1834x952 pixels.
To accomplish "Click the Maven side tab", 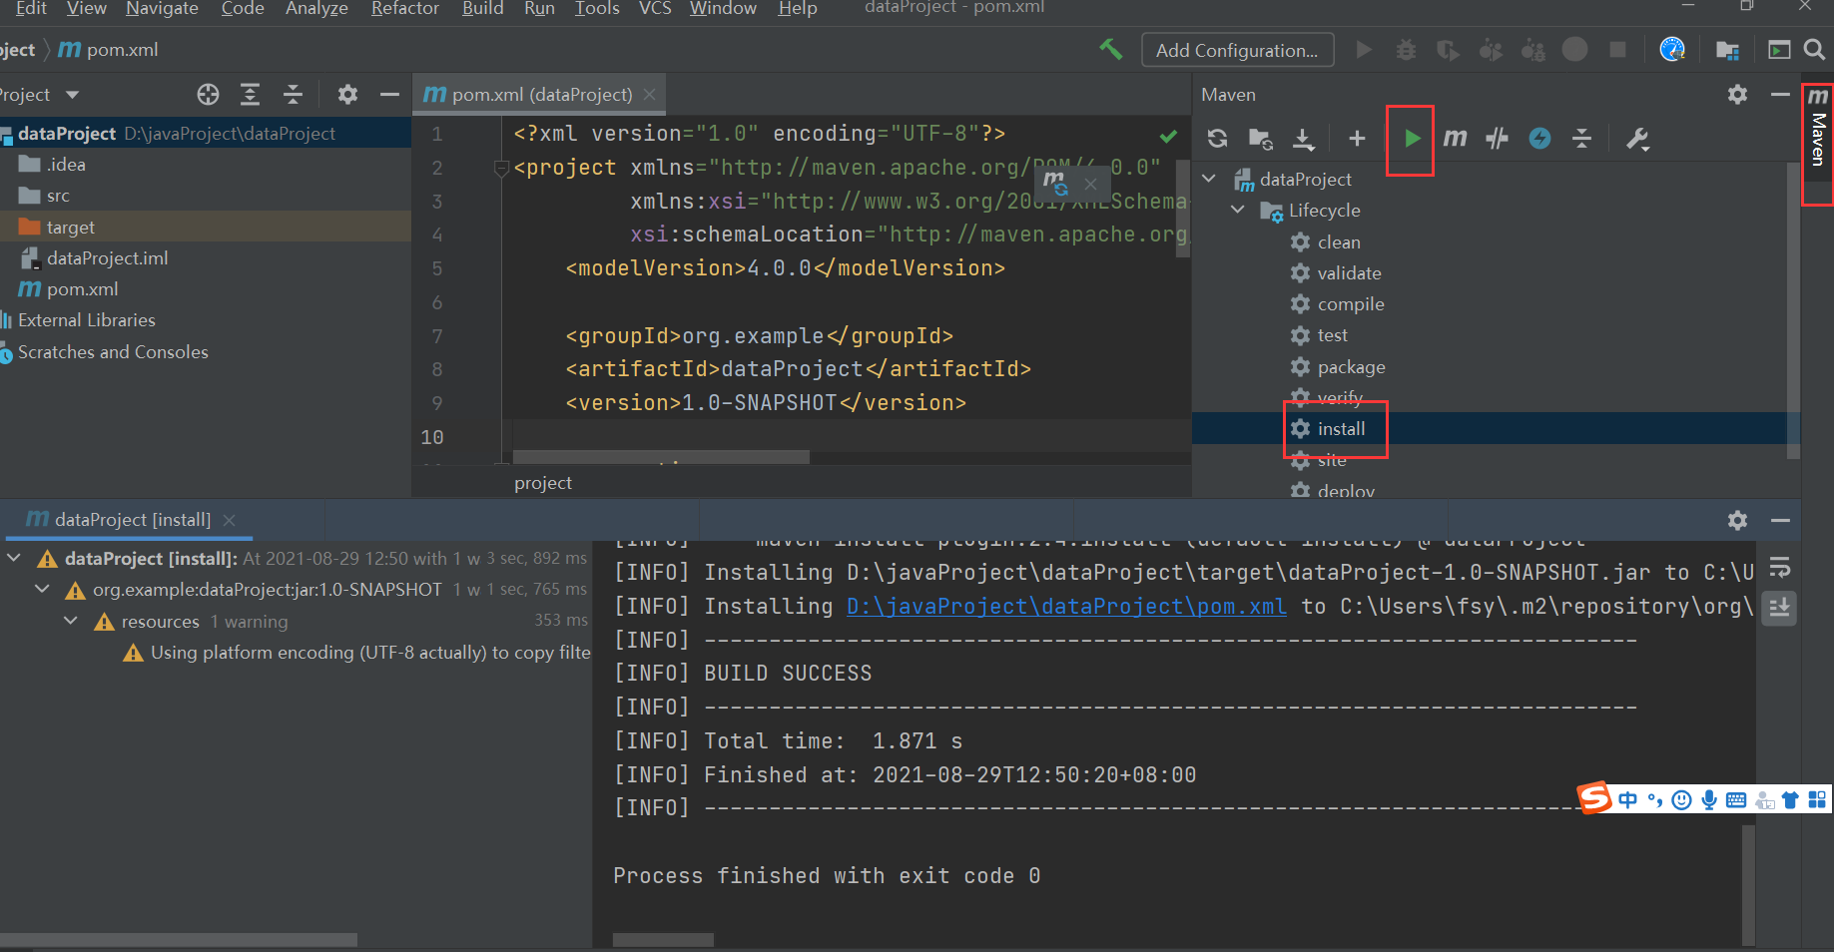I will [1817, 128].
